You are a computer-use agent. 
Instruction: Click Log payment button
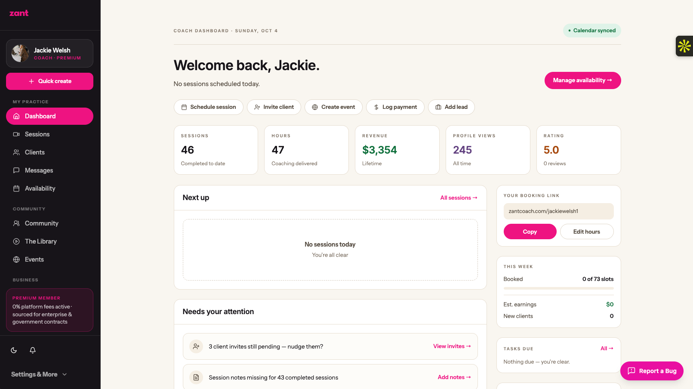pos(395,107)
